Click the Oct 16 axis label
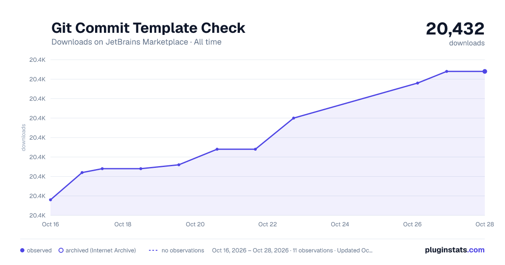The image size is (505, 265). tap(50, 224)
